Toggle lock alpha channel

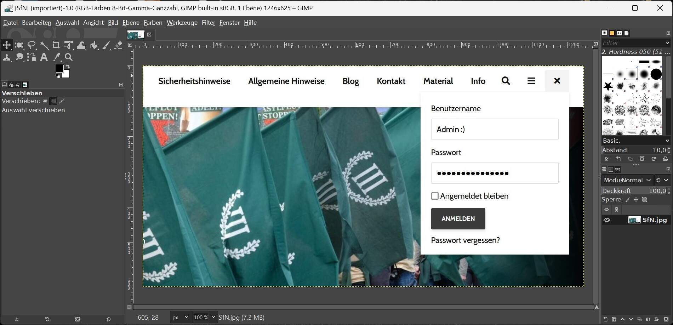coord(645,200)
